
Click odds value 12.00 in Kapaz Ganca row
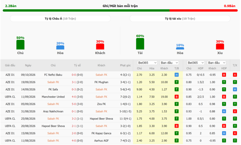164,133
